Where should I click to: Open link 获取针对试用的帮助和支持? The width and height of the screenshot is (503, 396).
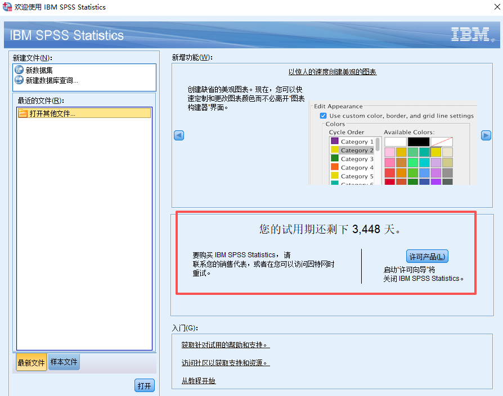(x=226, y=345)
